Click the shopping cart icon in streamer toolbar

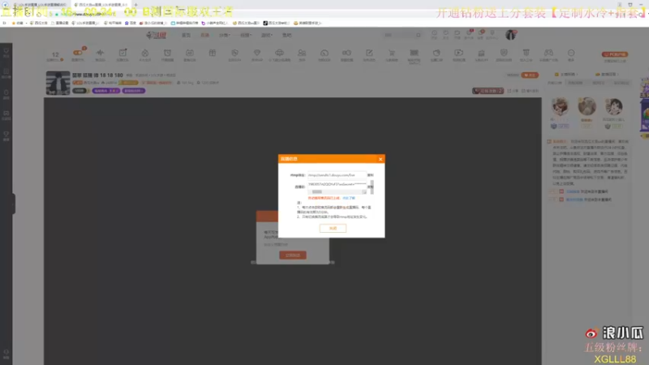[x=392, y=54]
